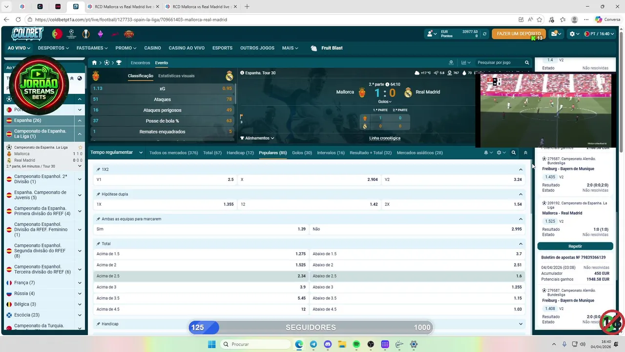Select Abaixo de 2.5 odds 1.6
The width and height of the screenshot is (625, 352).
point(417,276)
